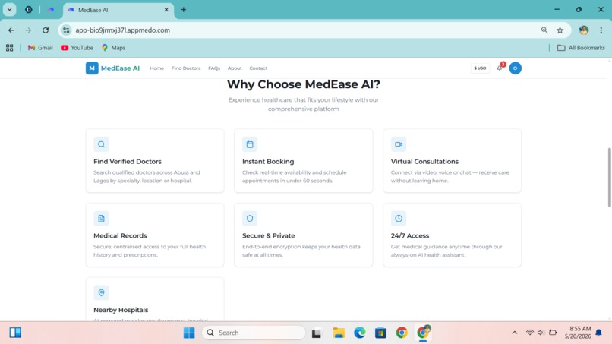This screenshot has width=612, height=344.
Task: Open Wi-Fi network settings in tray
Action: tap(530, 333)
